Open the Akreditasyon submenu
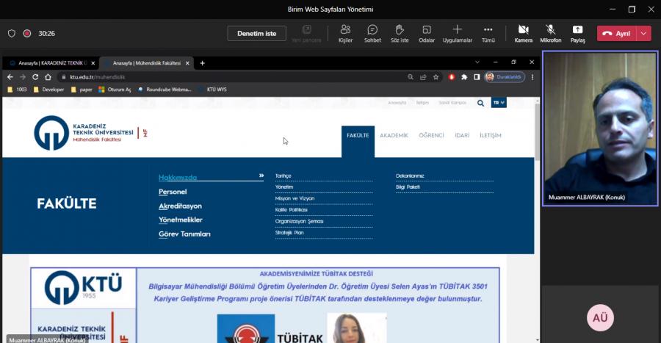Viewport: 661px width, 343px height. (180, 206)
